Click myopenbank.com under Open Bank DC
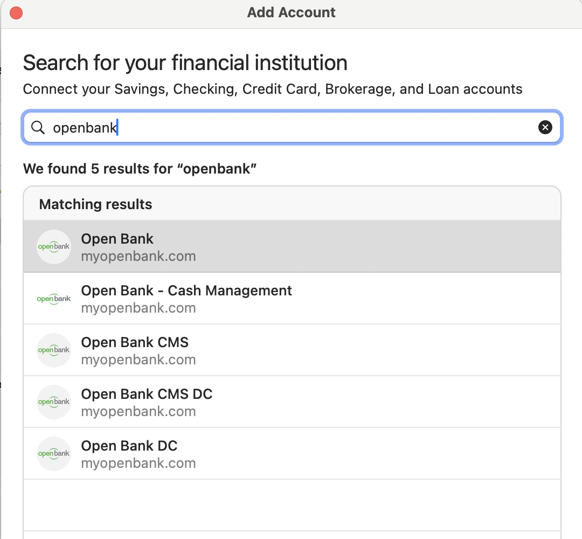 pos(138,464)
